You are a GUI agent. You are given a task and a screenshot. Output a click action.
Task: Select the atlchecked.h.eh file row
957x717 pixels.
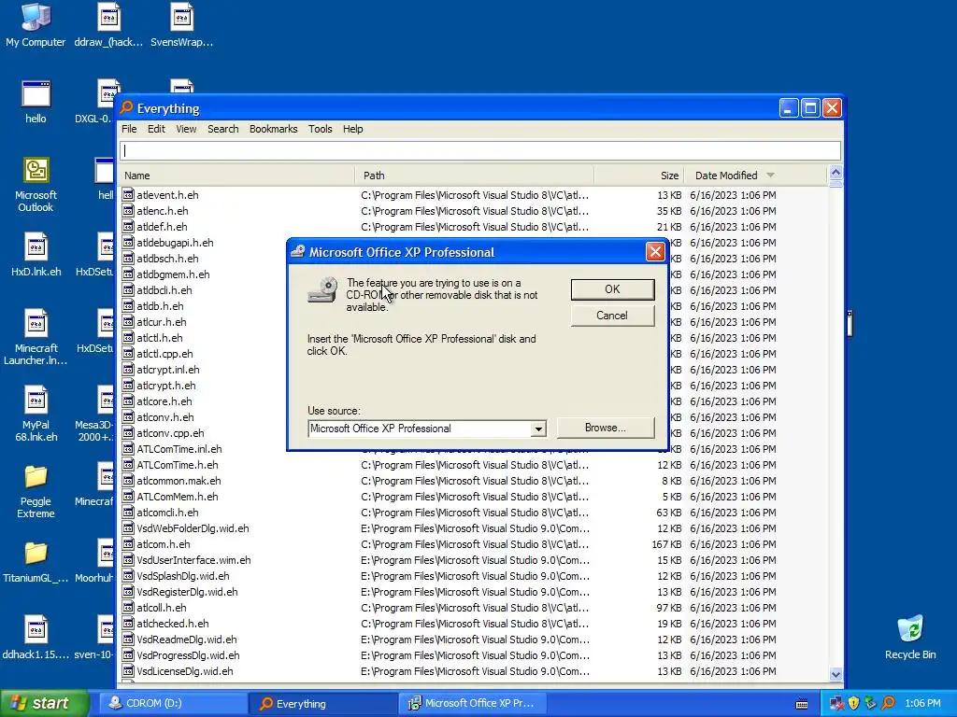(472, 623)
